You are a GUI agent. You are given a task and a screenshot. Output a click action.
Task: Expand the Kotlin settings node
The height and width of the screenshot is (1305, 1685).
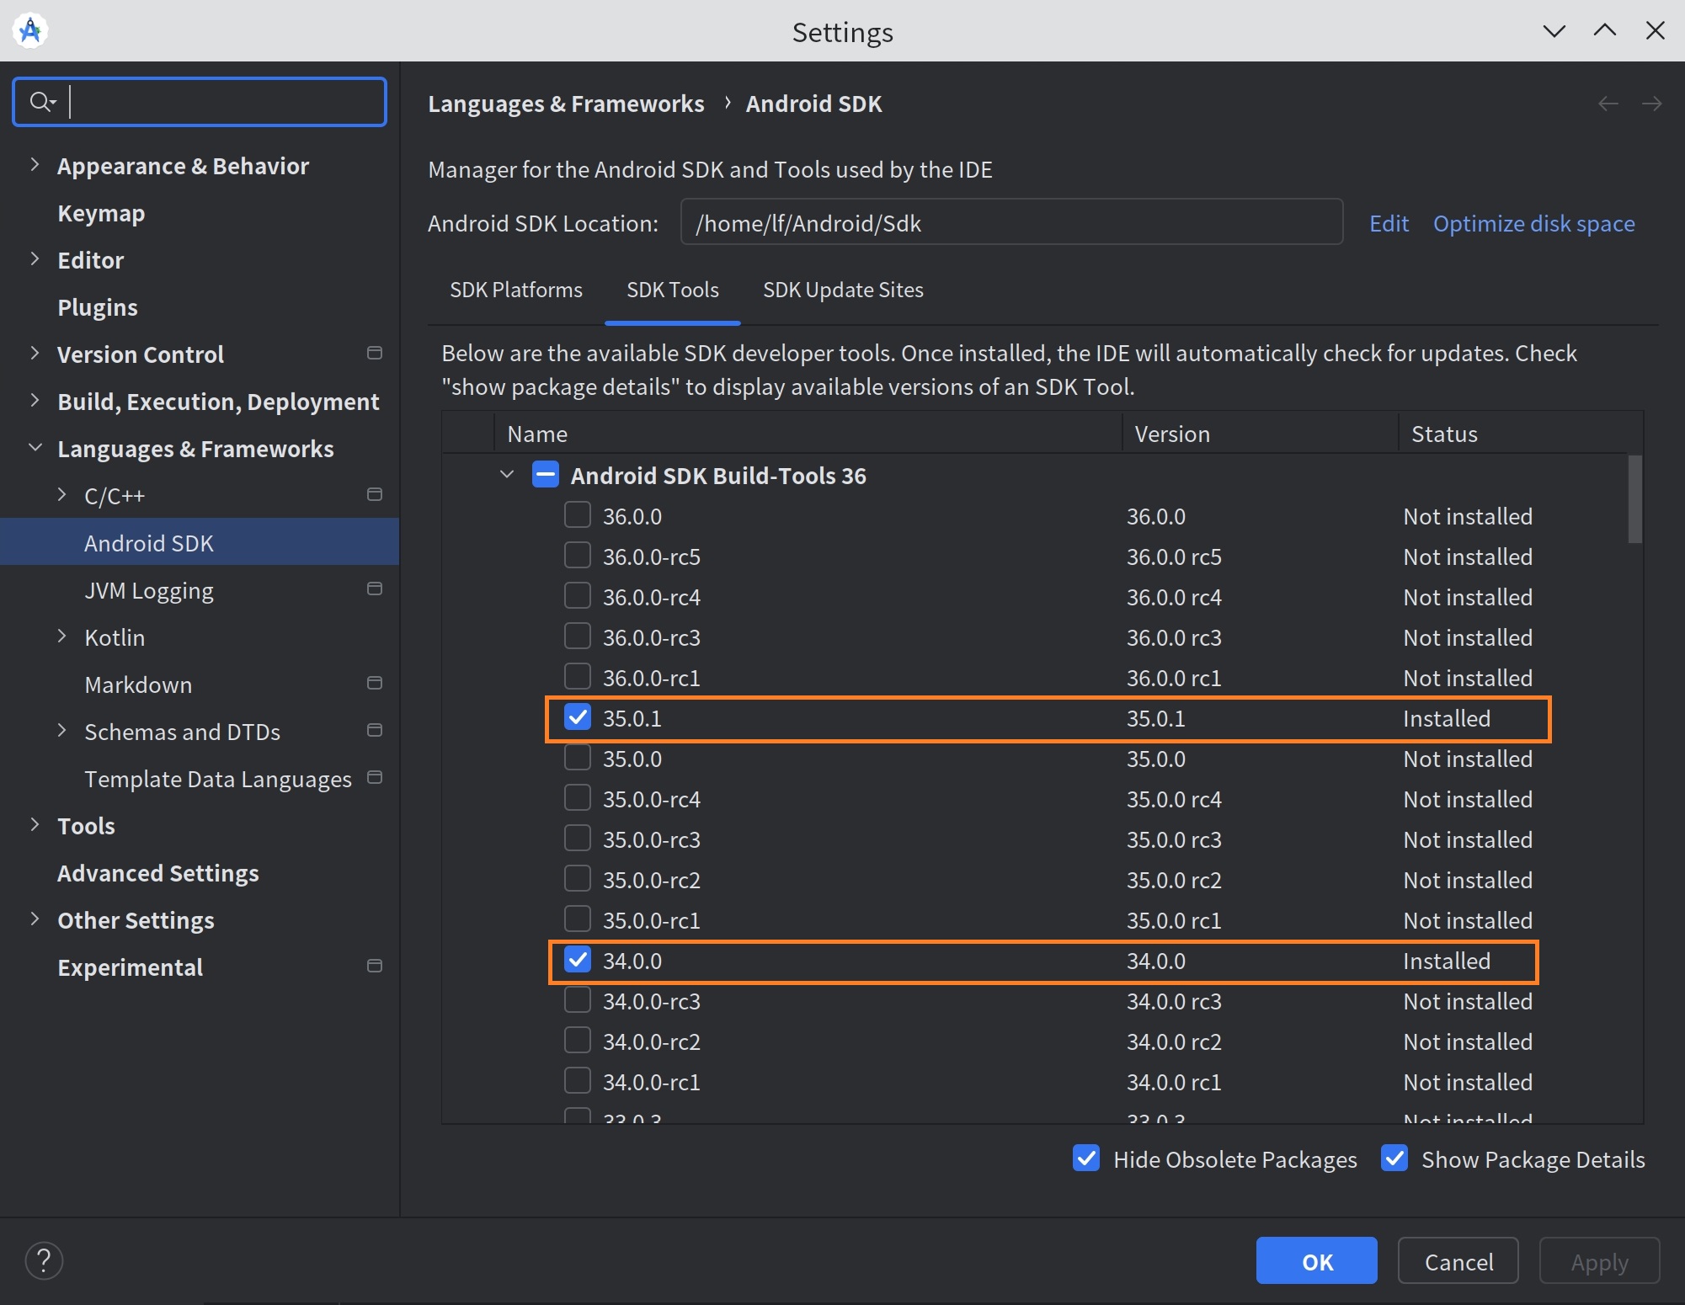pyautogui.click(x=61, y=637)
